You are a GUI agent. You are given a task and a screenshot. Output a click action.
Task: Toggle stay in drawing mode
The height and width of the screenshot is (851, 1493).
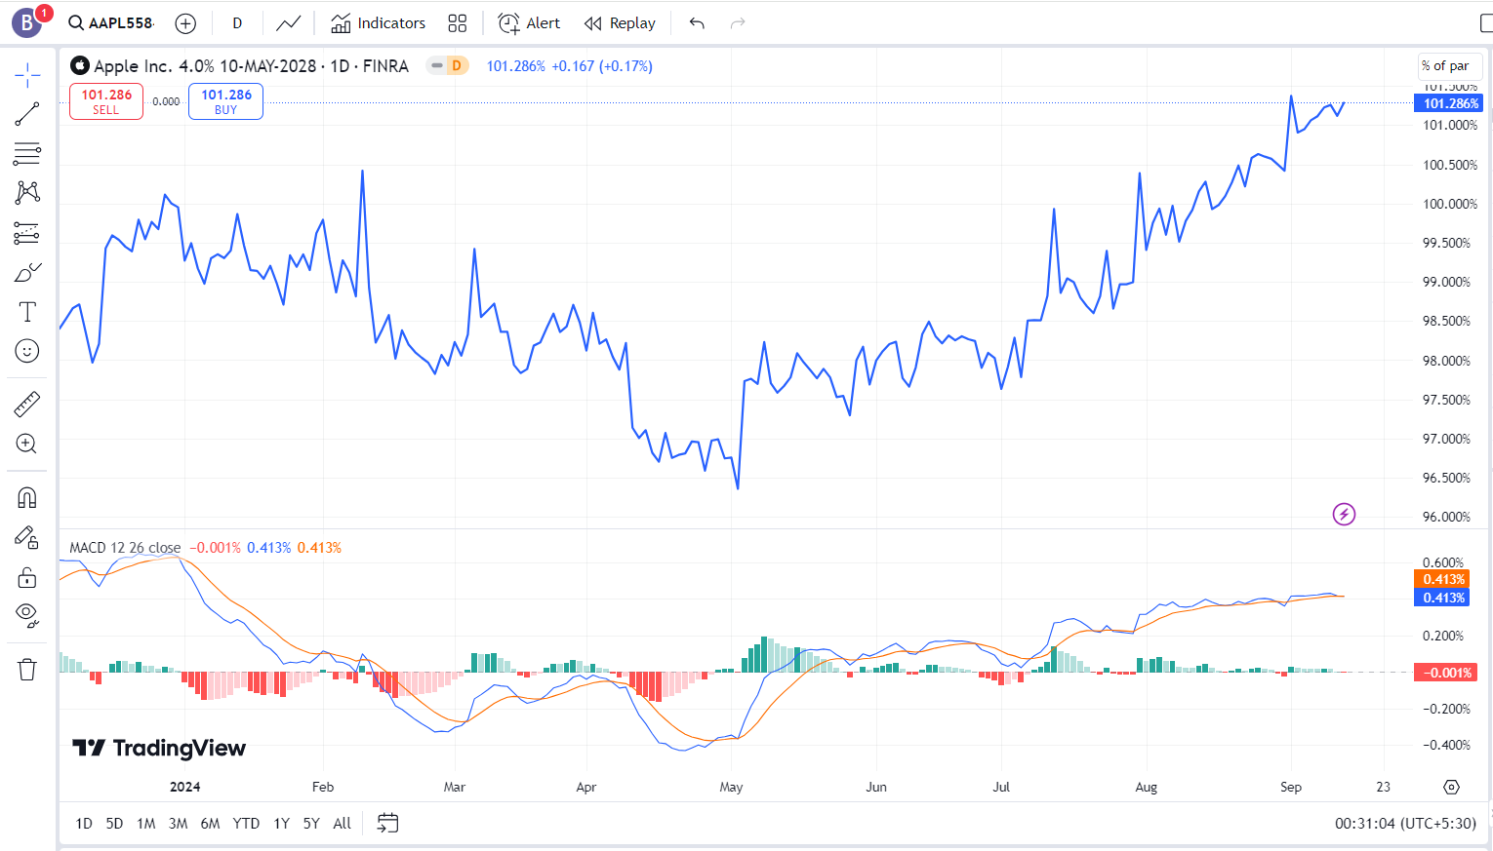27,537
